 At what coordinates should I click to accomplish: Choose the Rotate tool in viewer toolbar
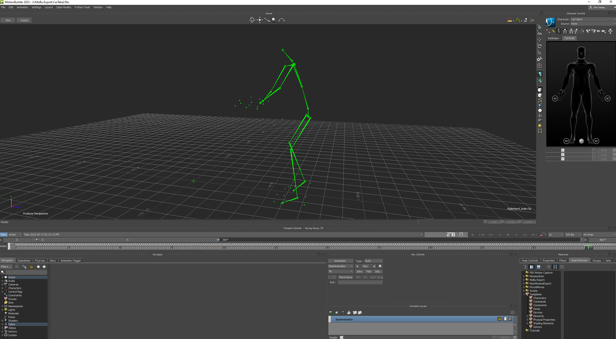click(540, 46)
